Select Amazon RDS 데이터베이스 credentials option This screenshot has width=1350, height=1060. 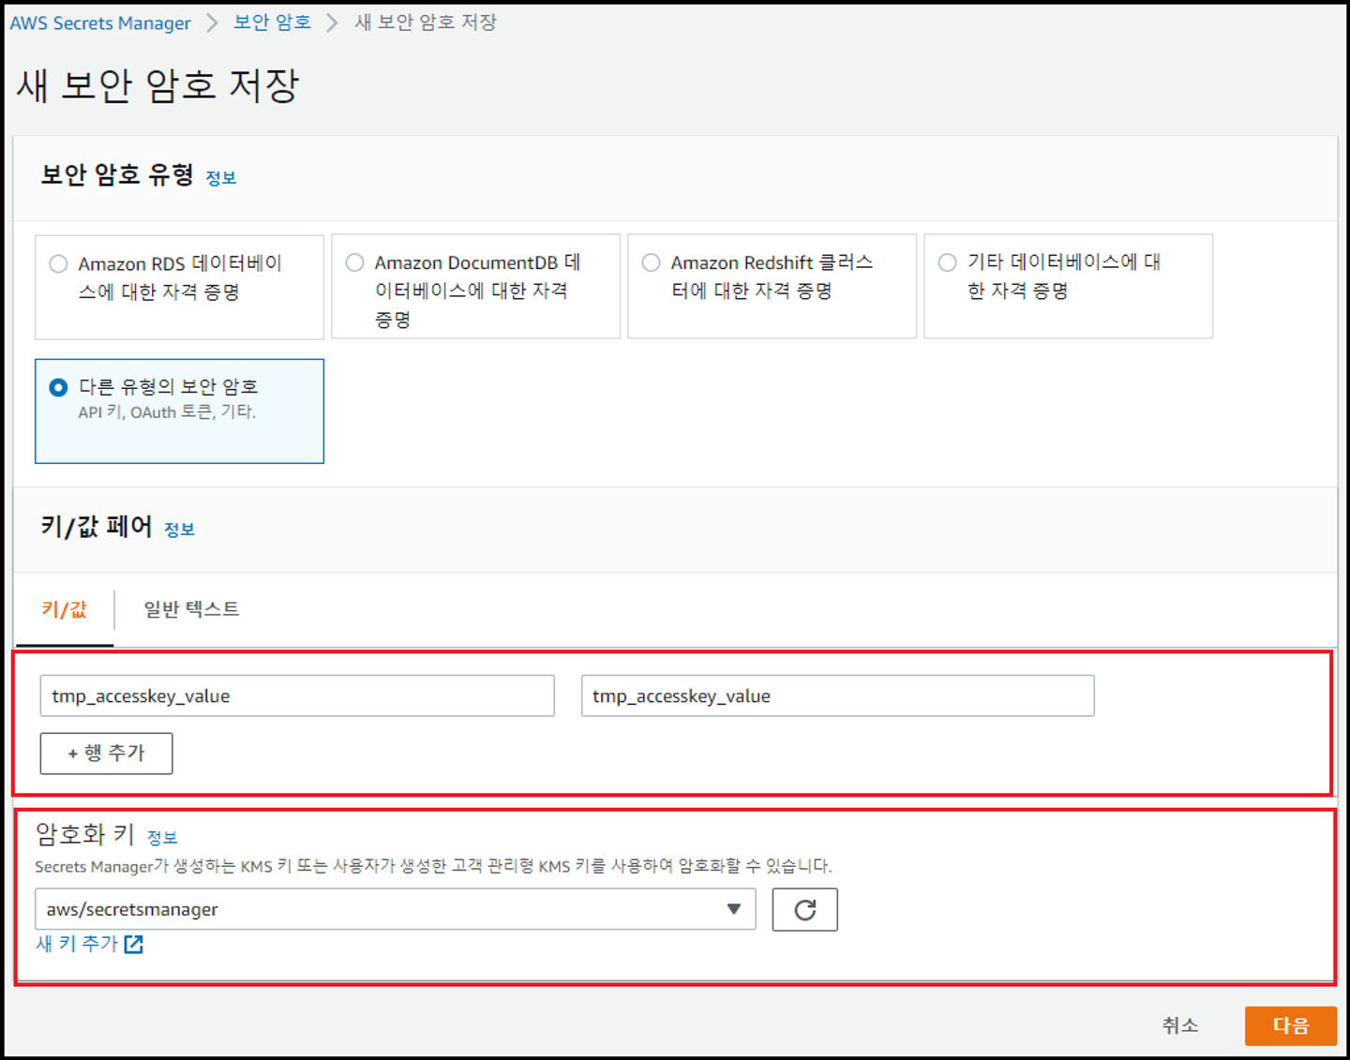pos(179,287)
